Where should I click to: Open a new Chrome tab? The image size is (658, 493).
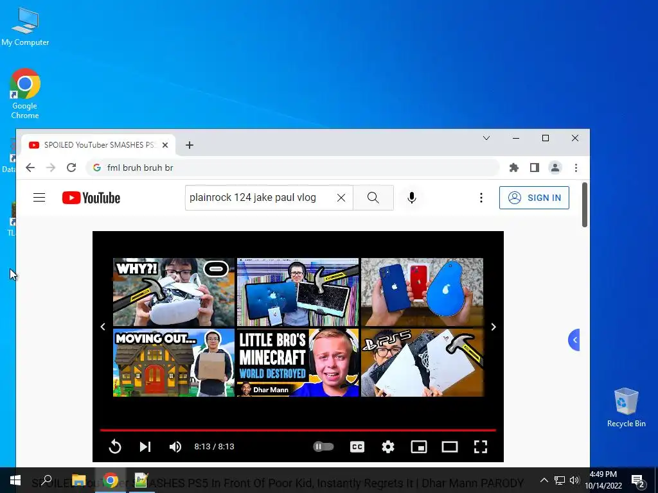190,145
